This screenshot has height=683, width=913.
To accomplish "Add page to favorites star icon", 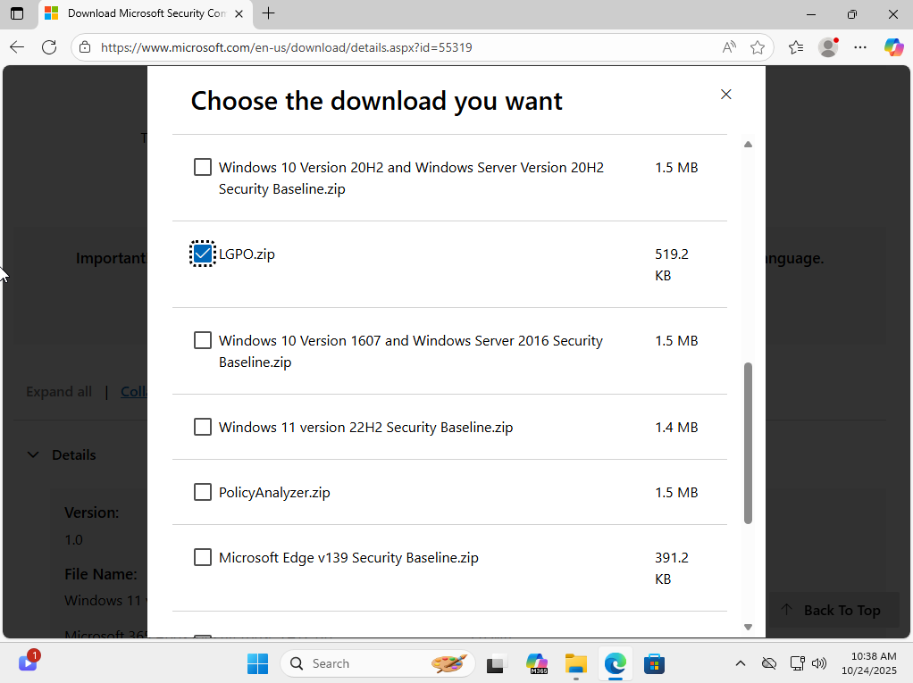I will tap(758, 47).
